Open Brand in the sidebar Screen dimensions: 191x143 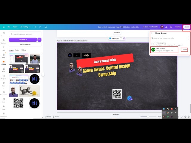click(4, 56)
